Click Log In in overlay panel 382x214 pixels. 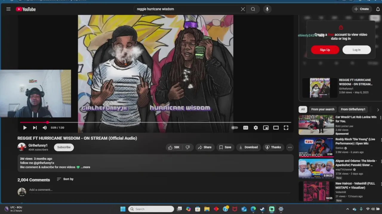(357, 50)
